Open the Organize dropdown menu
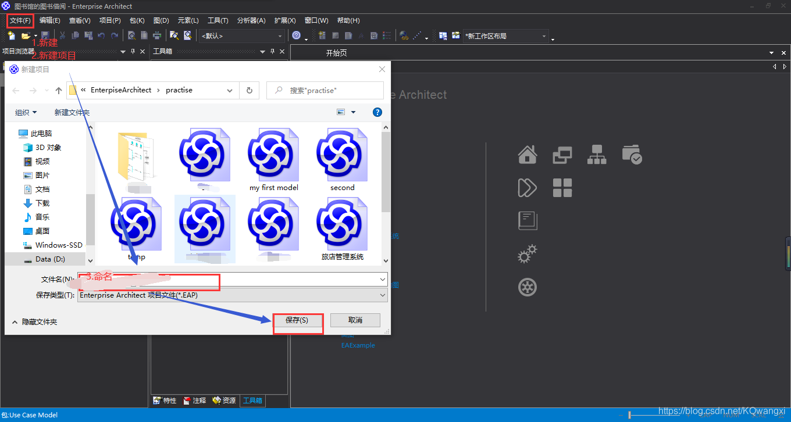This screenshot has width=791, height=422. (x=26, y=112)
